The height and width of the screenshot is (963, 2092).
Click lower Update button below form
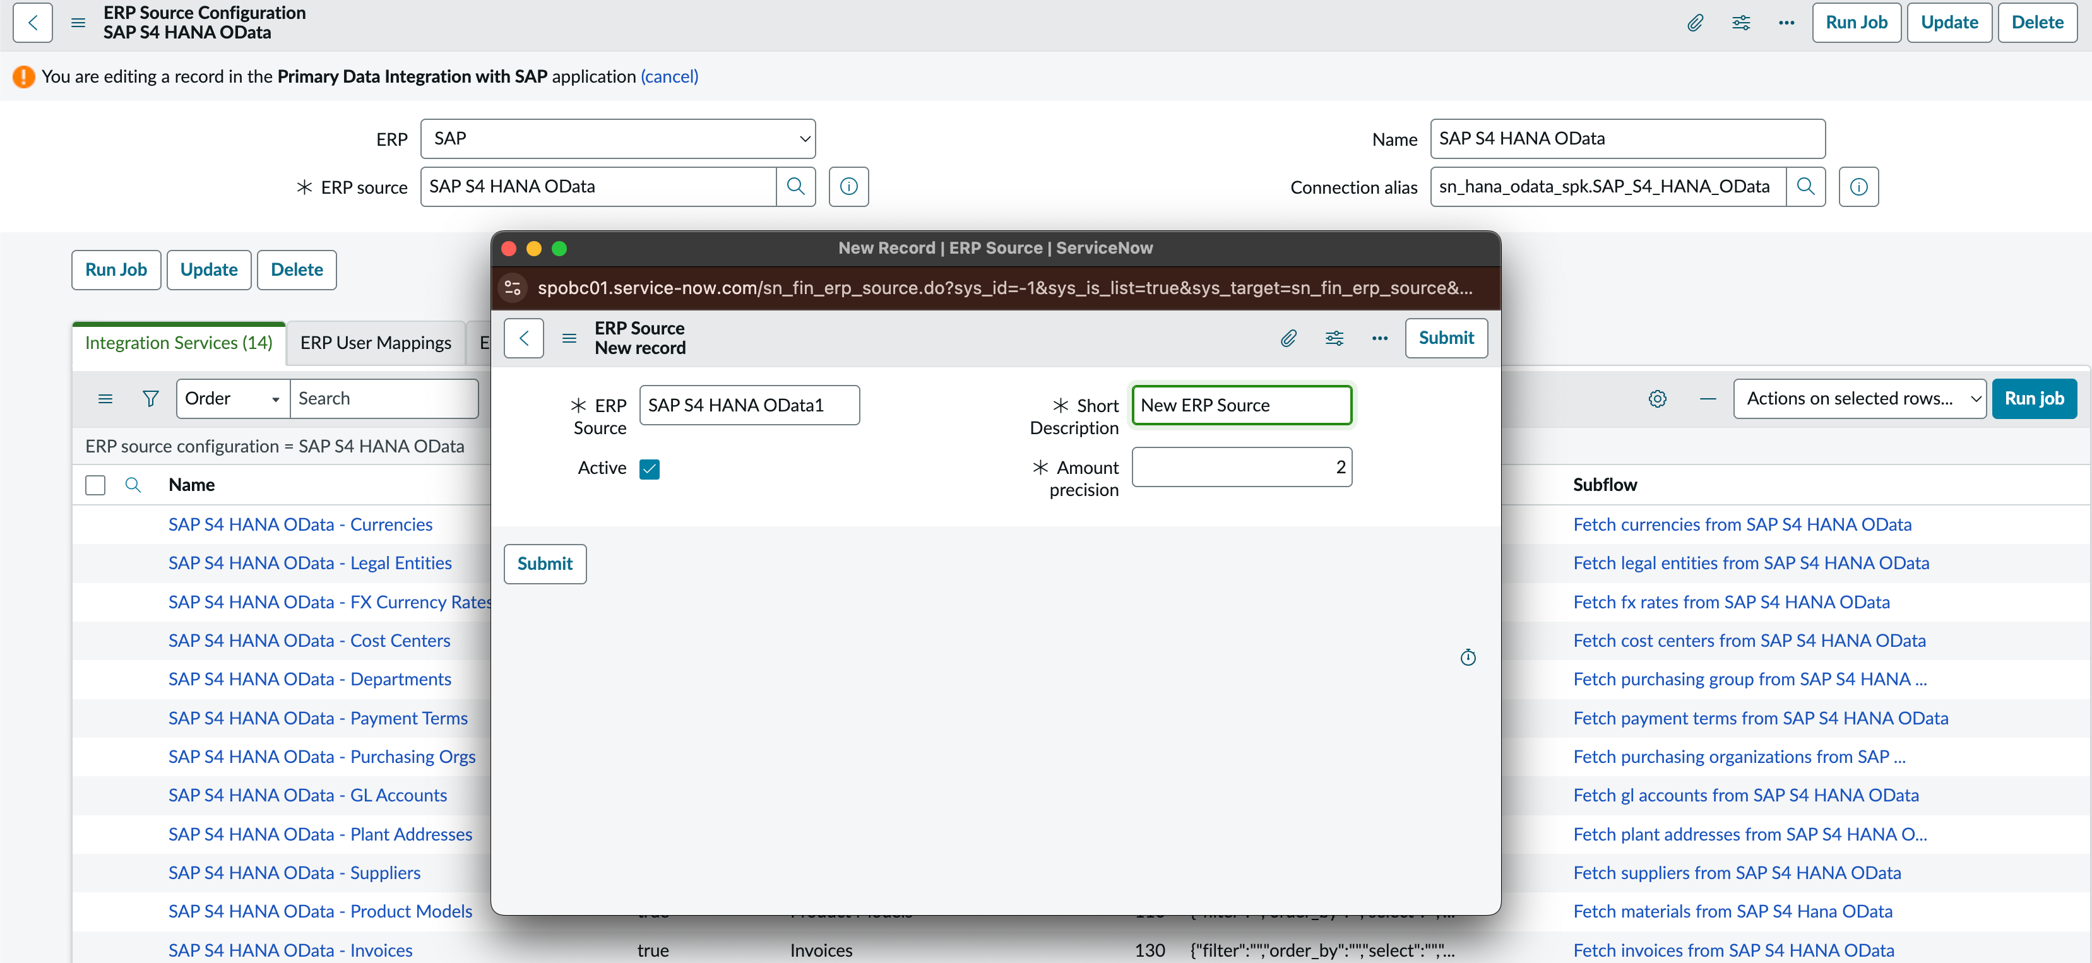(x=209, y=269)
